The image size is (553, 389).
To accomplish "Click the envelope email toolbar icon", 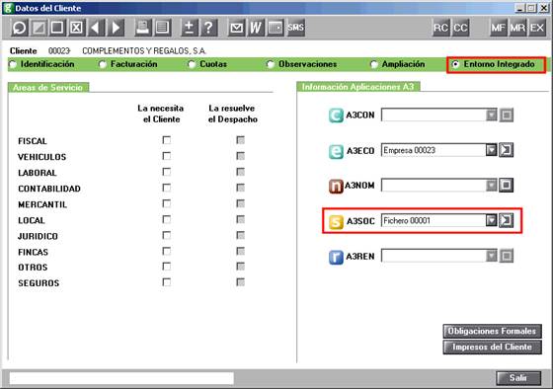I will [x=236, y=28].
